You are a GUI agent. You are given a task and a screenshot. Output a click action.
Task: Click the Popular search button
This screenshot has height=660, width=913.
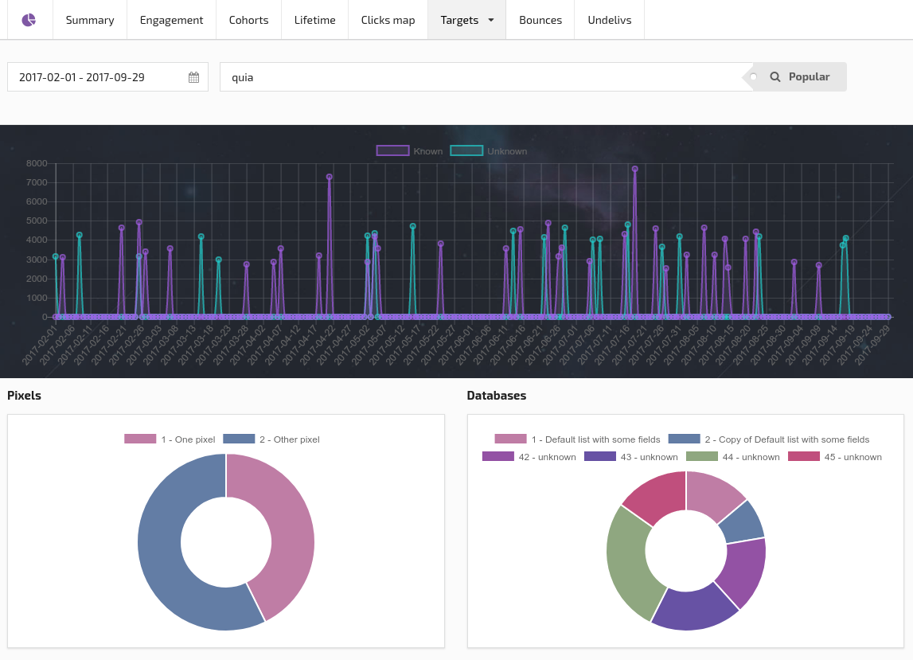tap(799, 77)
